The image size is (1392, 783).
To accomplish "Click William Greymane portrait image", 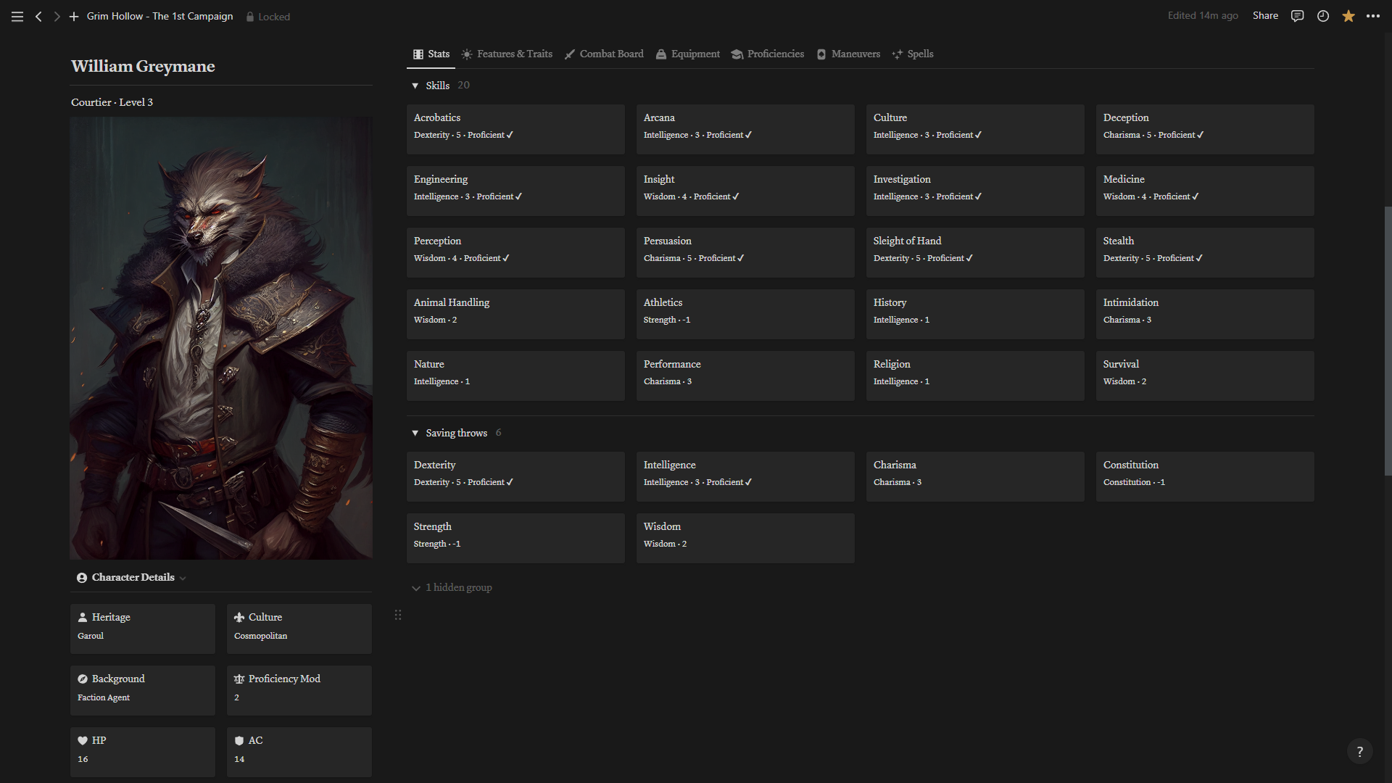I will (x=221, y=338).
